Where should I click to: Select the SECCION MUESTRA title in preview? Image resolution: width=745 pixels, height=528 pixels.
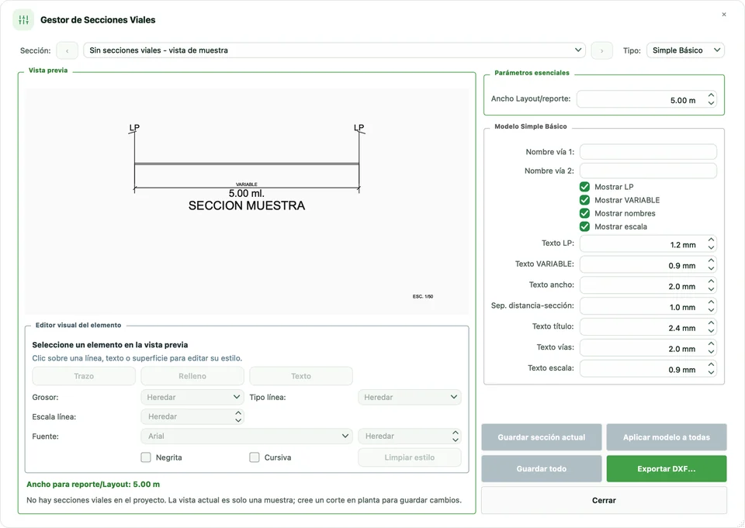(247, 205)
